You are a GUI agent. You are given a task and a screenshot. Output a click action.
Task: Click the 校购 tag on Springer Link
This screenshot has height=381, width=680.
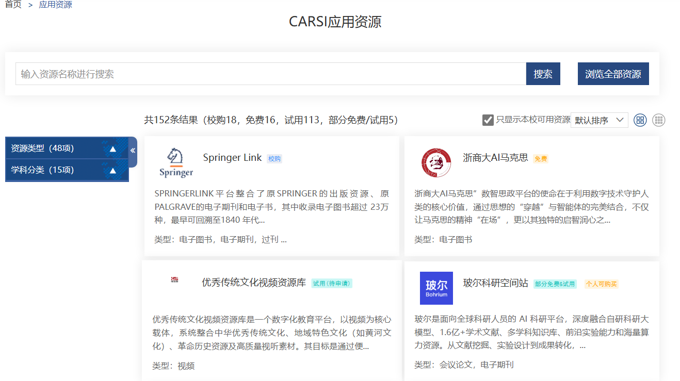(x=274, y=159)
